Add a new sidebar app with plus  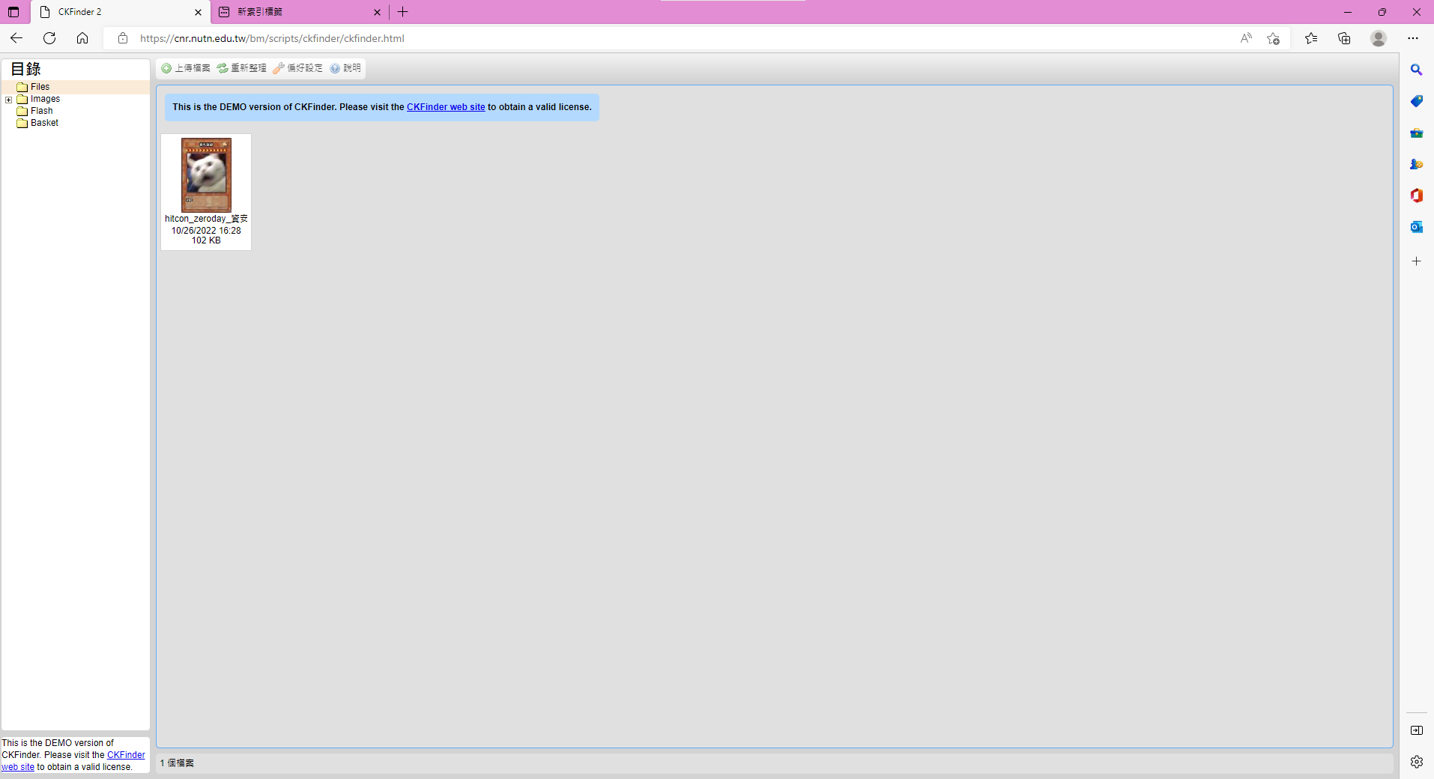pos(1416,261)
